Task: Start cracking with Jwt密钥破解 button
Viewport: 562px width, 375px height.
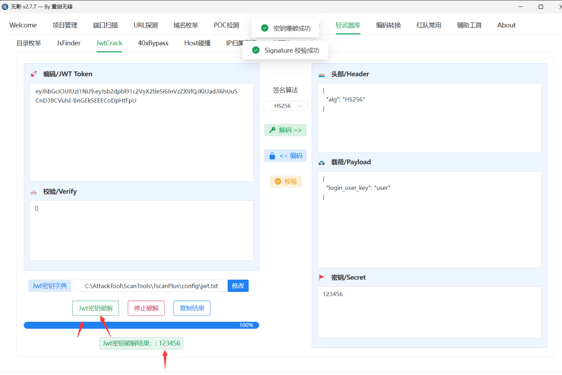Action: (96, 308)
